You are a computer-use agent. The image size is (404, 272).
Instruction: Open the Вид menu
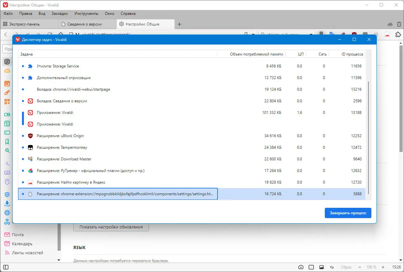click(42, 14)
